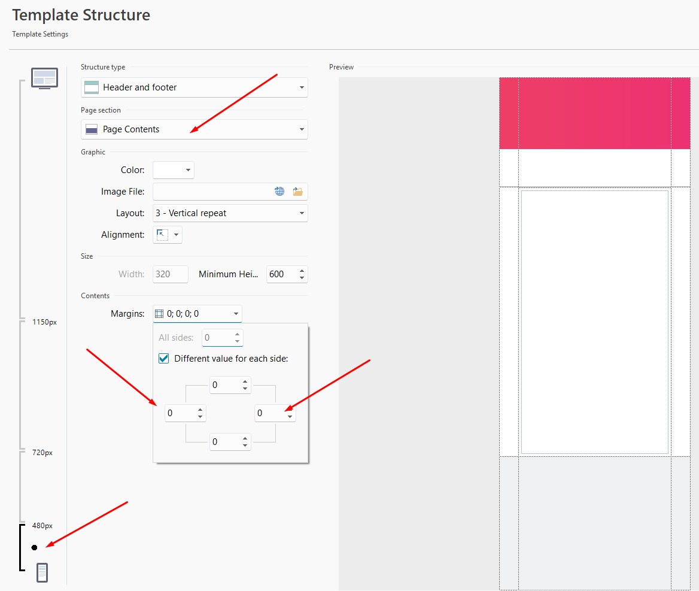Open the Page section dropdown
Screen dimensions: 699x591
click(194, 129)
